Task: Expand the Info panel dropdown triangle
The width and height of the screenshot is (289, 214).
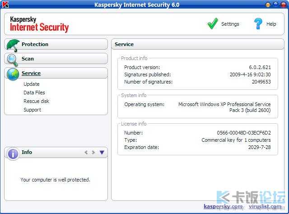Action: [102, 152]
